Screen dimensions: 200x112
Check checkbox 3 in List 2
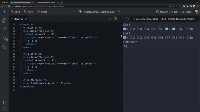tap(138, 37)
